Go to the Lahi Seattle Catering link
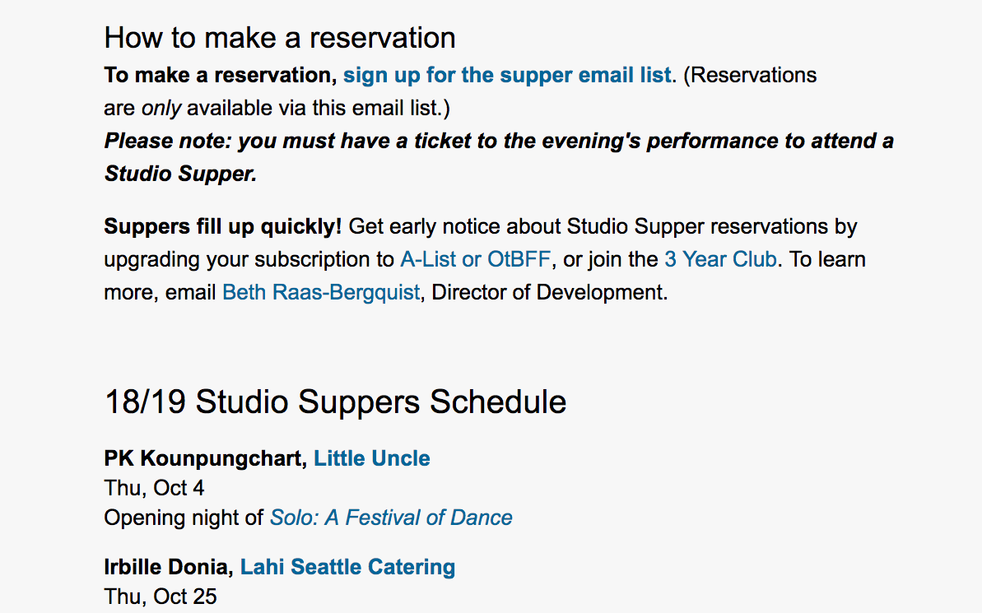The image size is (982, 613). (347, 567)
